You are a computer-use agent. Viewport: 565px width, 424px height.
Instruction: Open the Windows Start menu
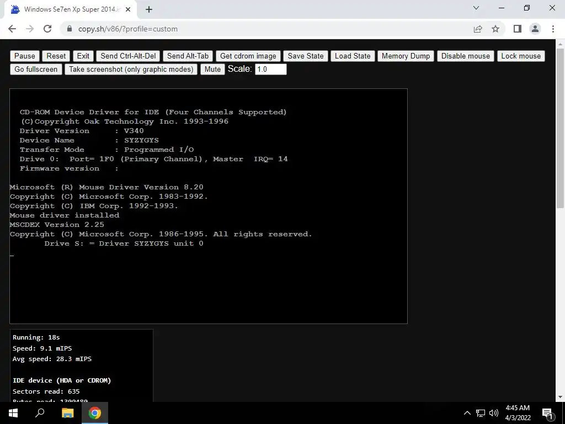point(13,413)
